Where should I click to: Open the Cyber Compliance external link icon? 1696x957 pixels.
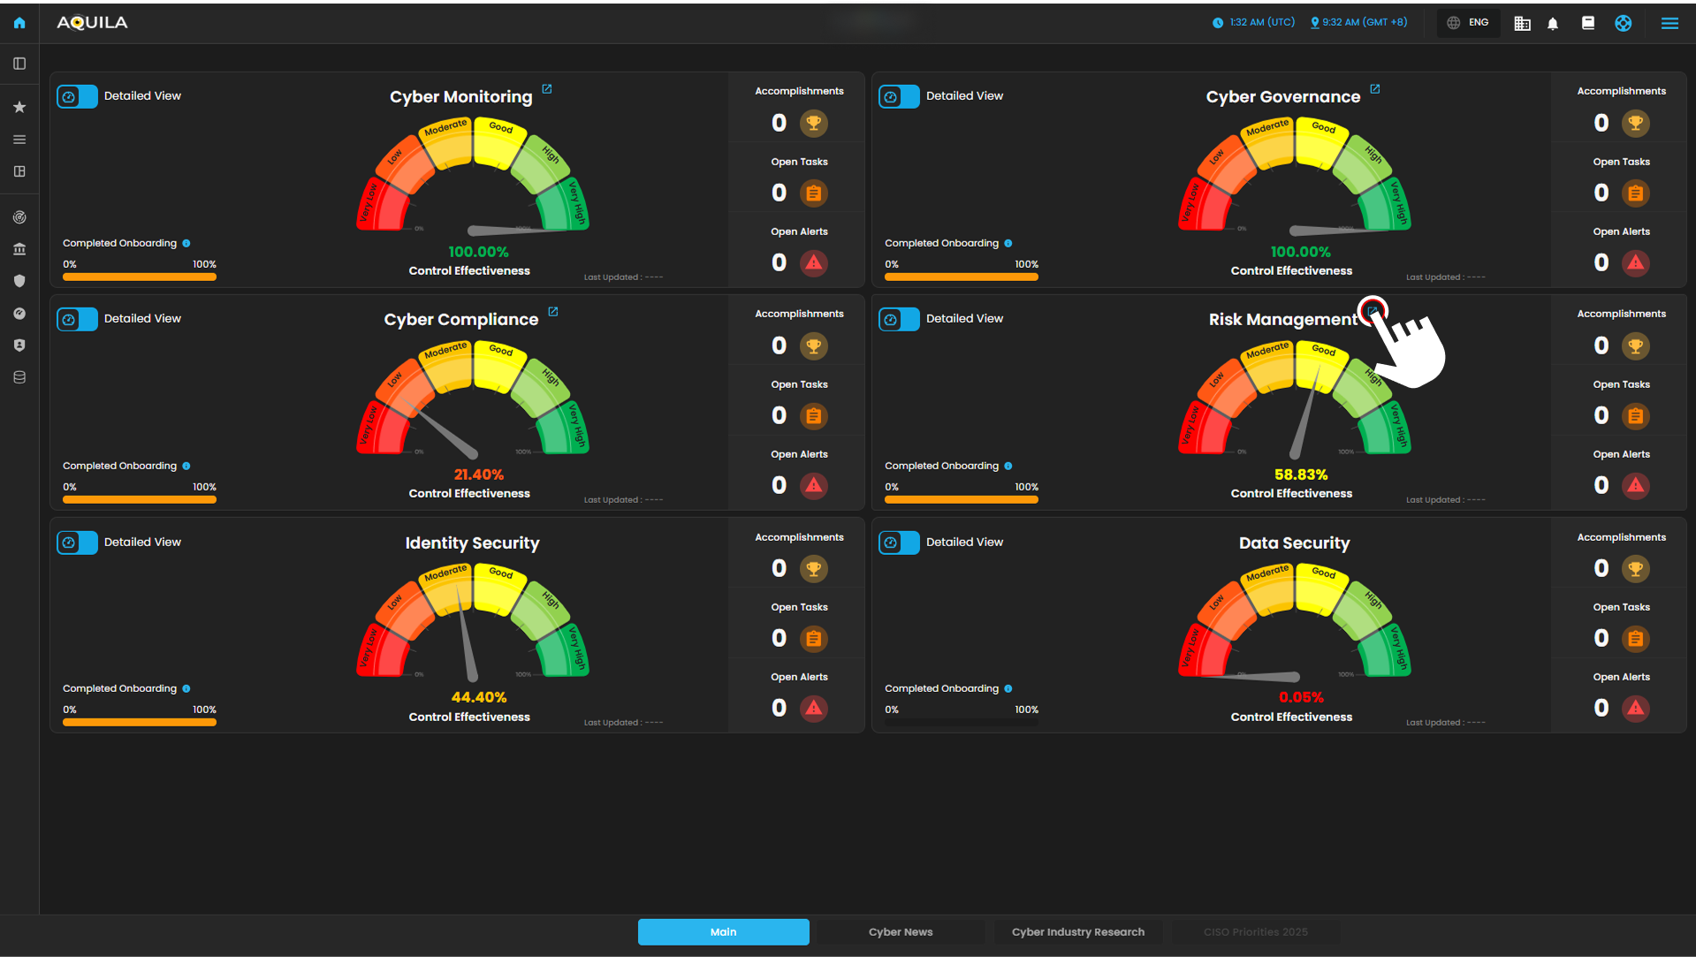(x=553, y=312)
